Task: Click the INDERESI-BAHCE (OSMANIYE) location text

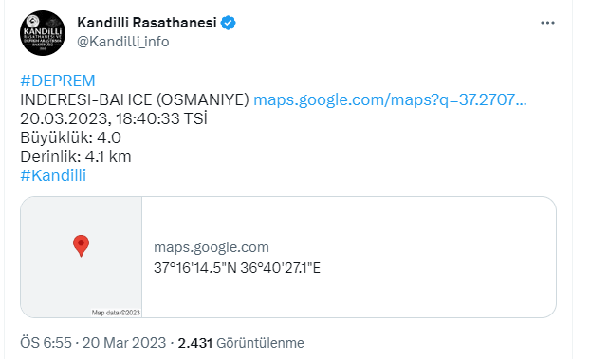Action: 135,100
